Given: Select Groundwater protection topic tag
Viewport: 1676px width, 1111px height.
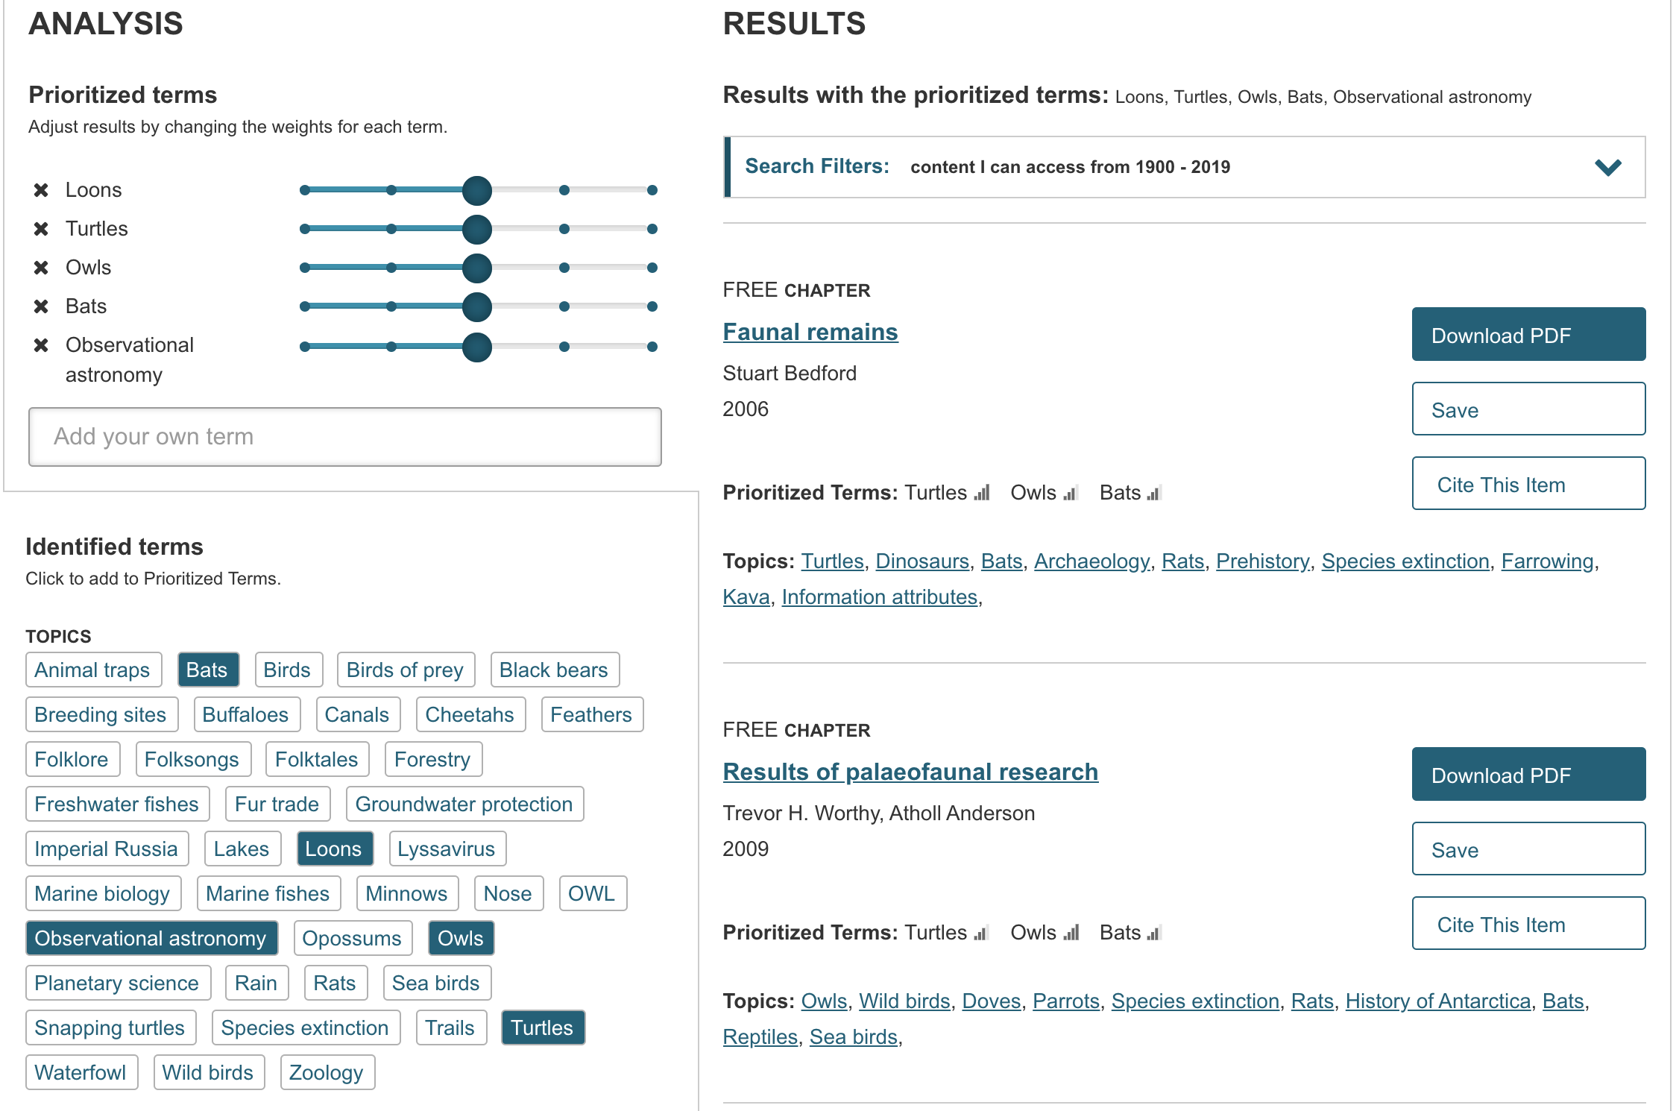Looking at the screenshot, I should click(464, 804).
